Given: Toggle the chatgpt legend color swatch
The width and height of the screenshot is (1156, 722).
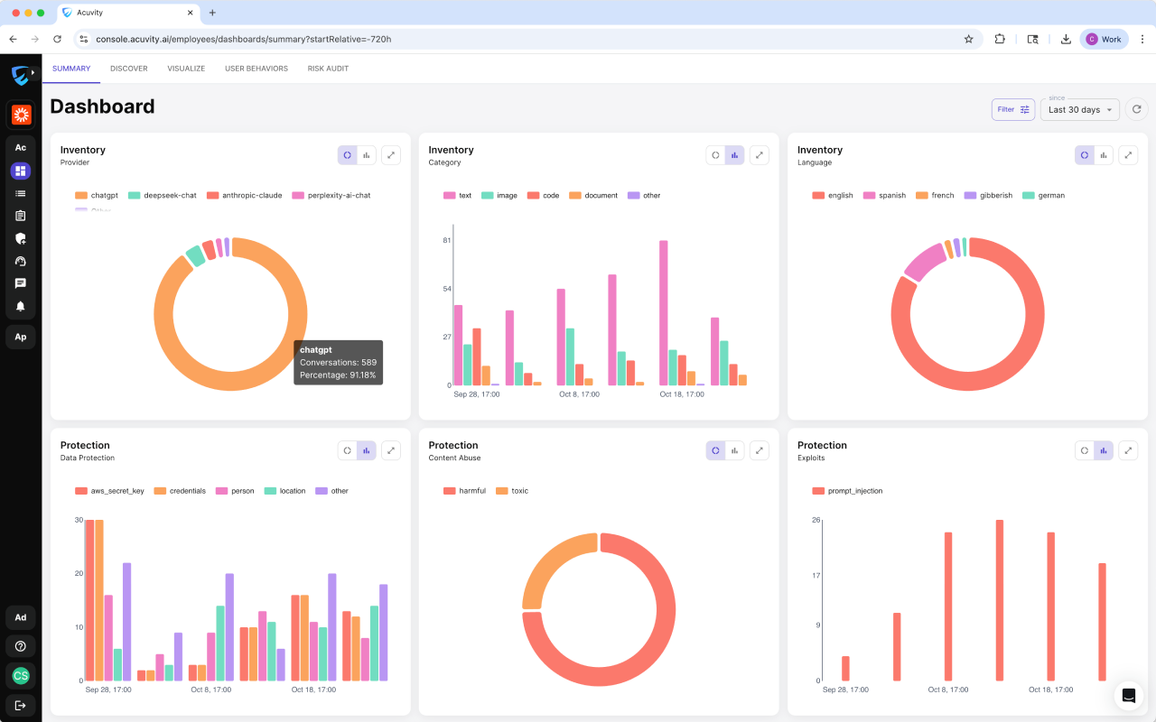Looking at the screenshot, I should (x=81, y=195).
